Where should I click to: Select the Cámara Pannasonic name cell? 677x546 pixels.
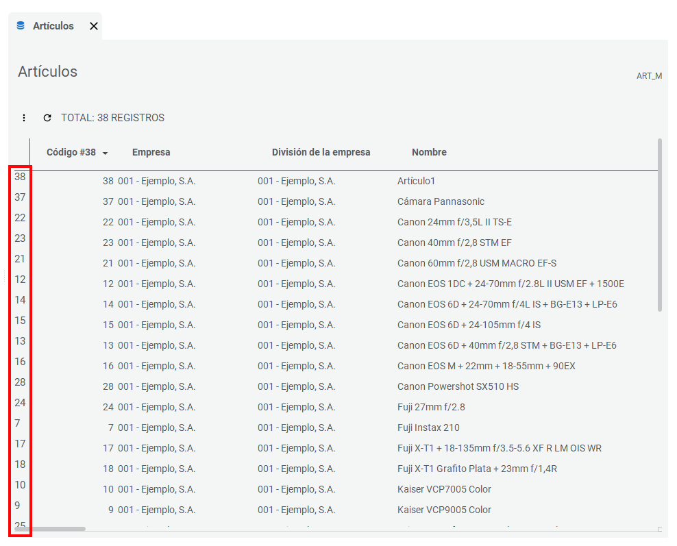tap(441, 201)
